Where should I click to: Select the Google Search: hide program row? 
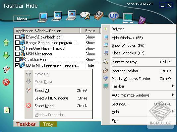pos(52,43)
